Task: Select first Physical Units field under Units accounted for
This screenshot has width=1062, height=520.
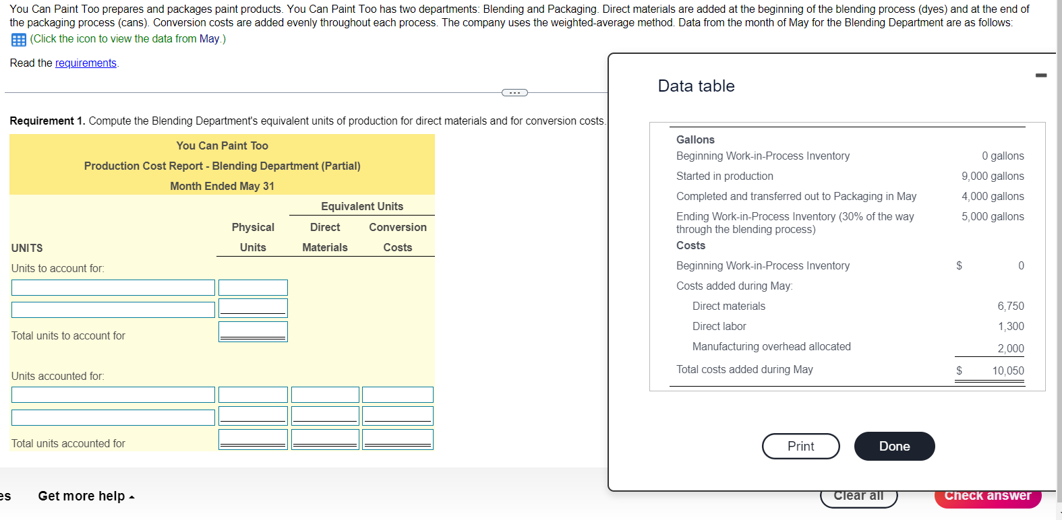Action: (253, 395)
